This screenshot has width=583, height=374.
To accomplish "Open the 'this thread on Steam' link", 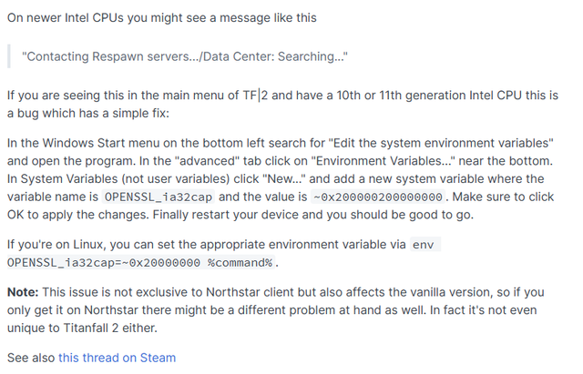I will [x=117, y=358].
